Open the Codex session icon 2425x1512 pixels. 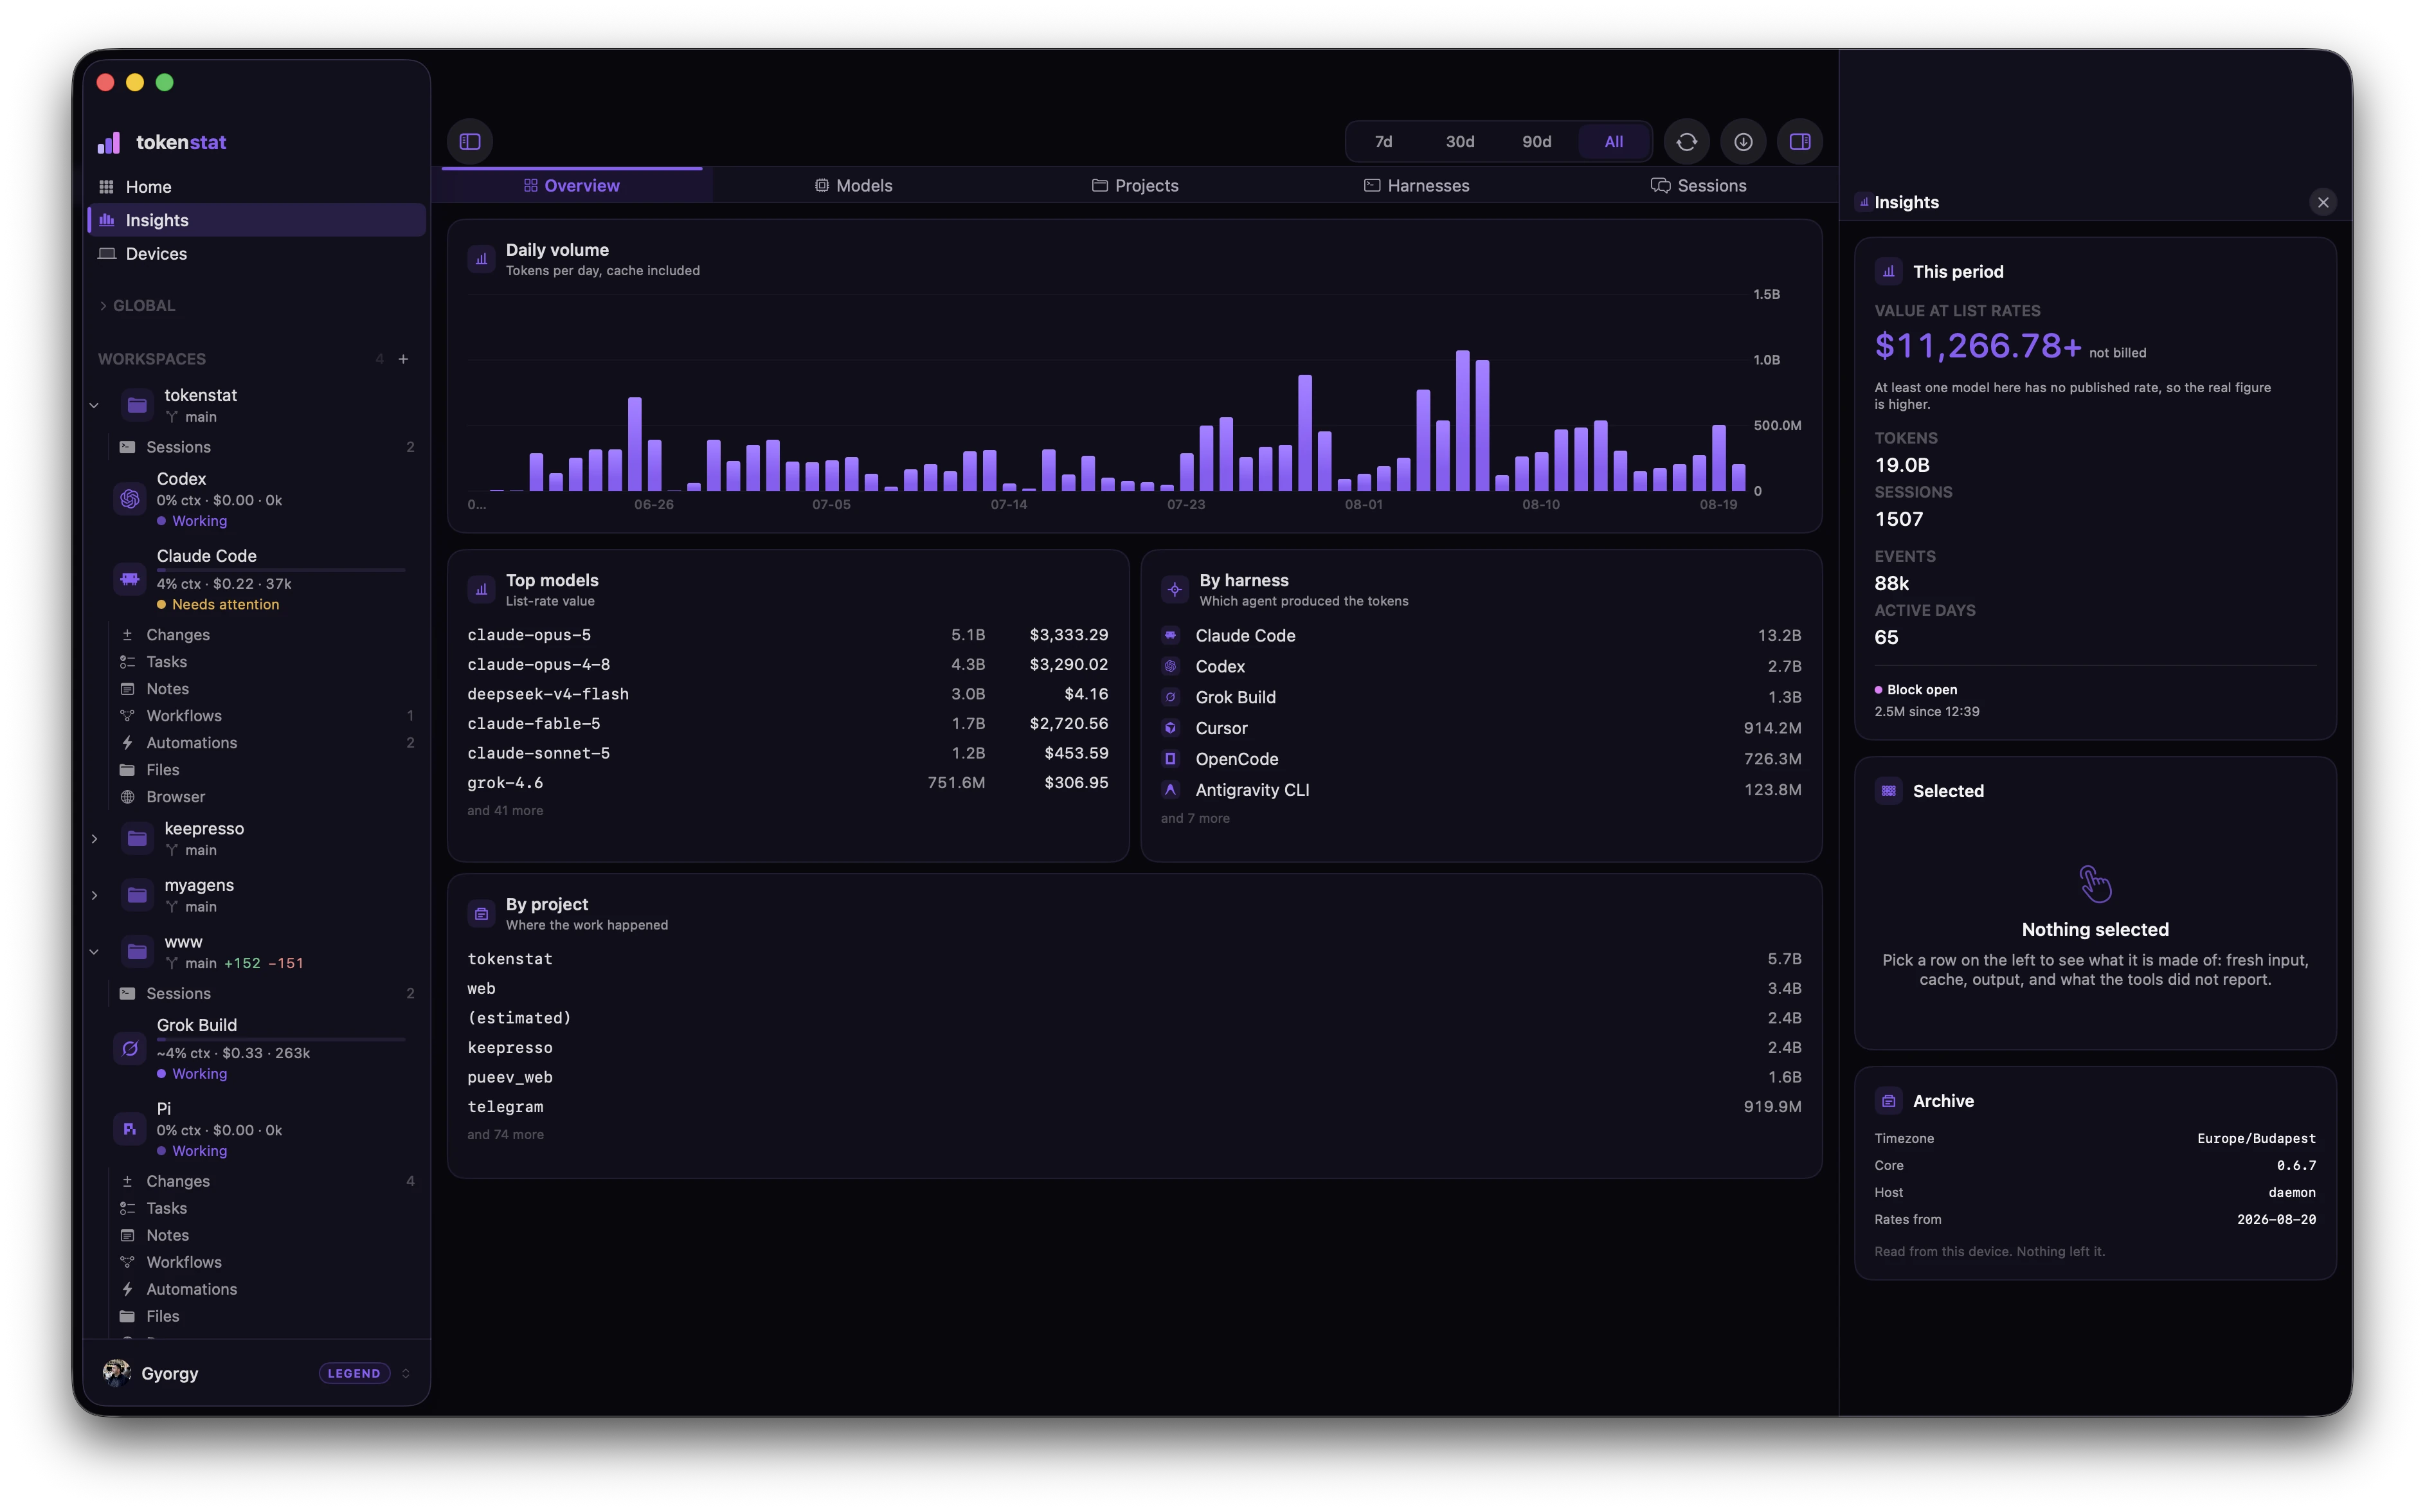(130, 498)
